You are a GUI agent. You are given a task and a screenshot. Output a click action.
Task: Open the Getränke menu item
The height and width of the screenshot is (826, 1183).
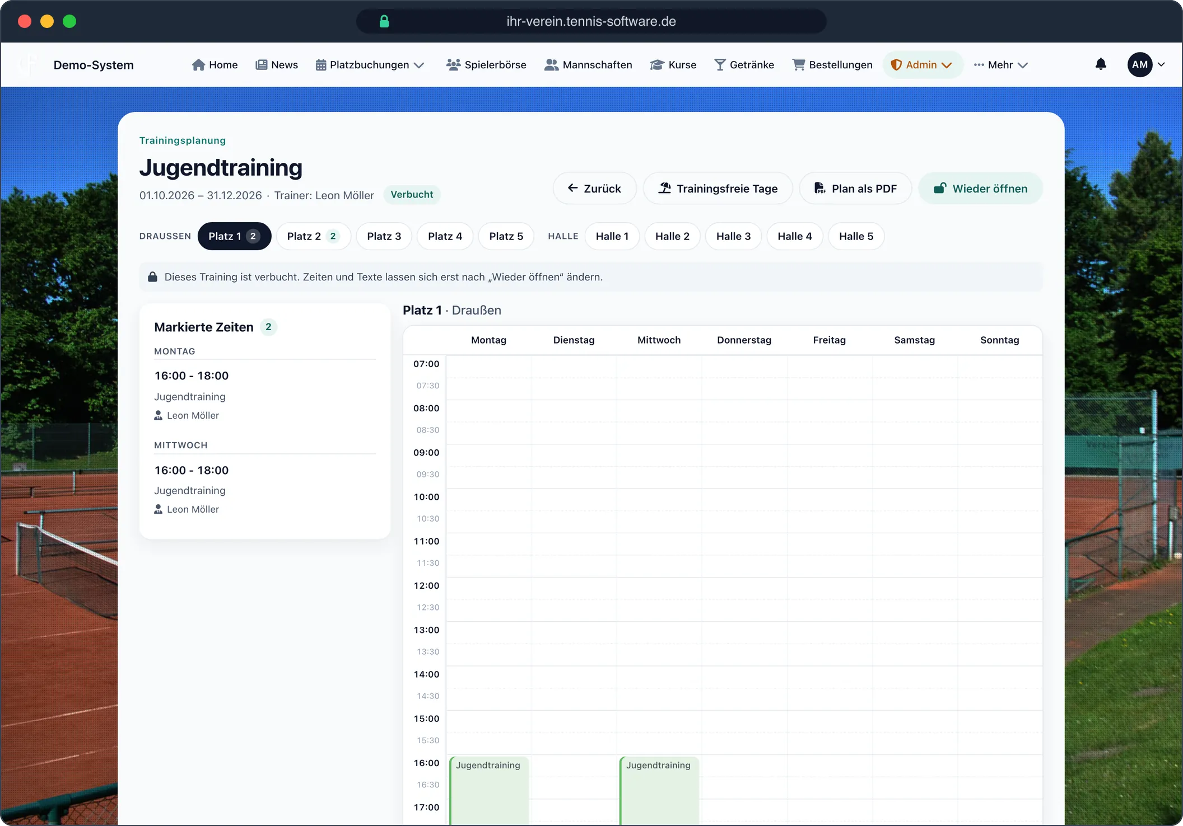(x=744, y=65)
